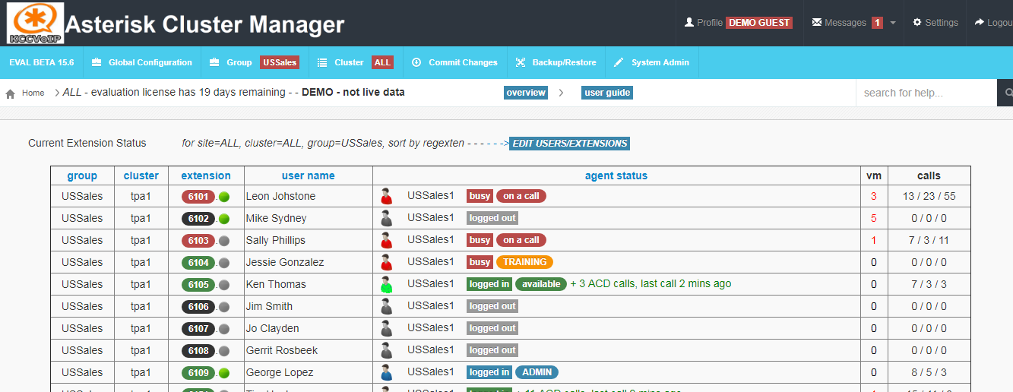Click the red Messages count badge

click(877, 23)
